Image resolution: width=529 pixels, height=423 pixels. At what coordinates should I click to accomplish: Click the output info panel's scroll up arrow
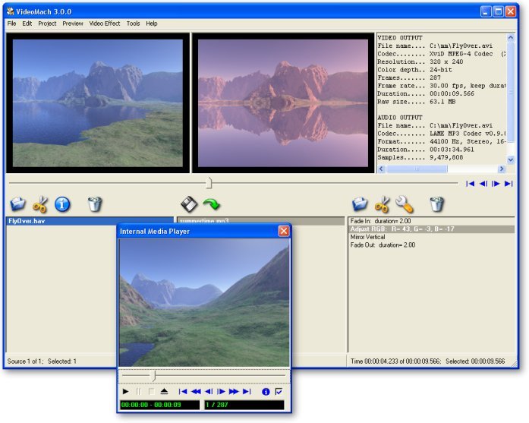pos(511,37)
